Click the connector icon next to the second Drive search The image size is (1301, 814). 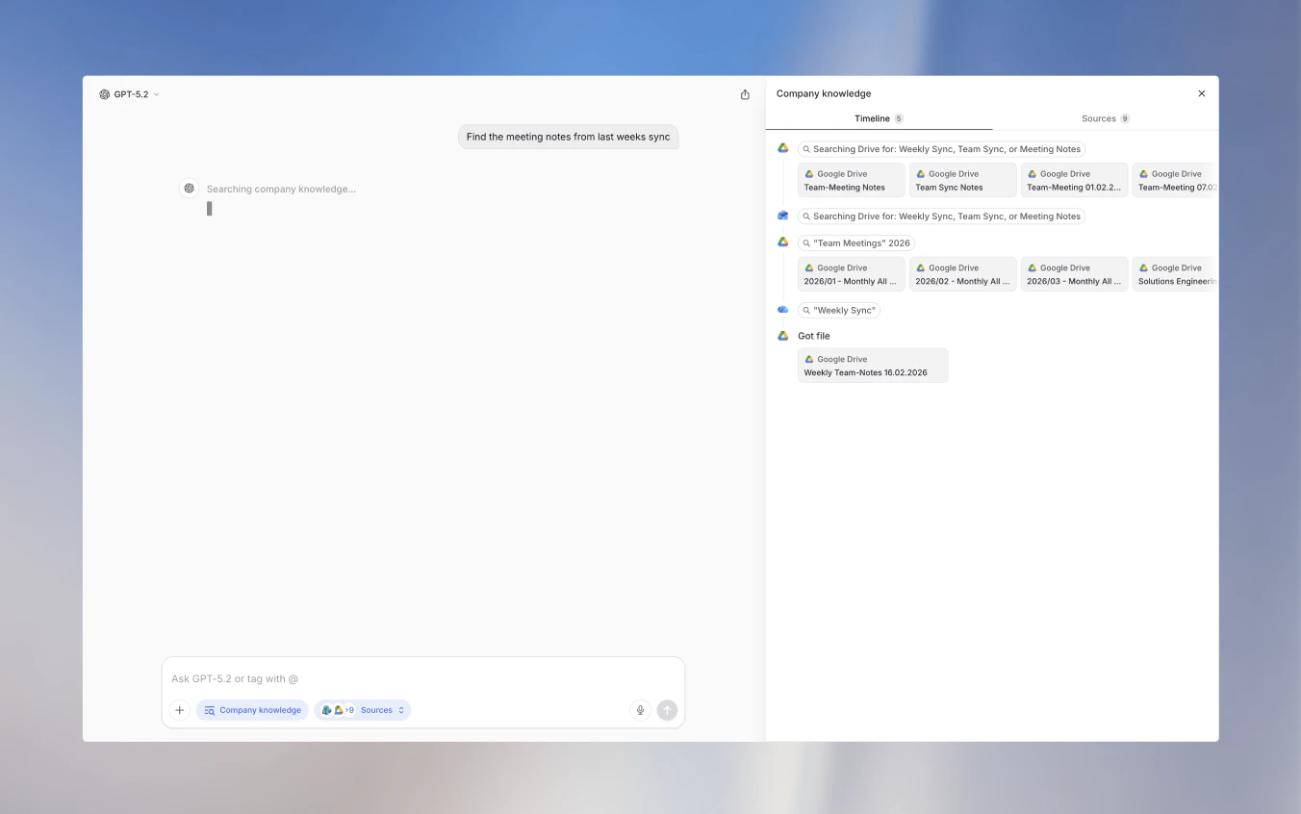click(x=782, y=216)
